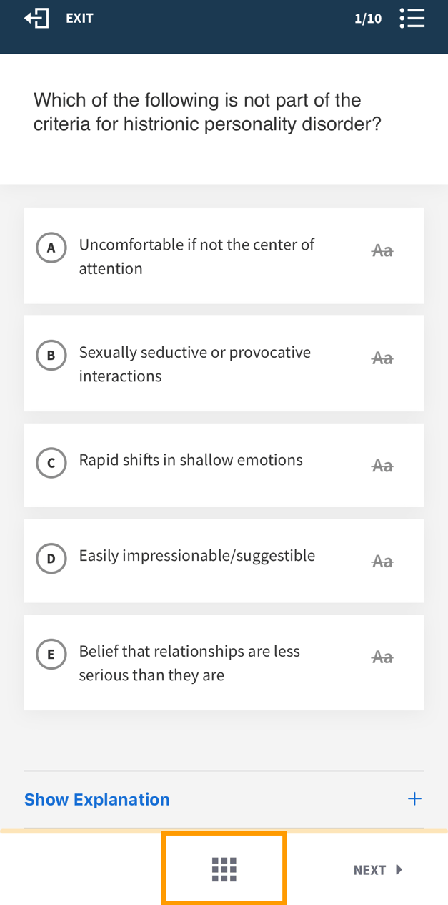Strike out answer B with Aa icon
This screenshot has width=448, height=905.
[x=382, y=358]
